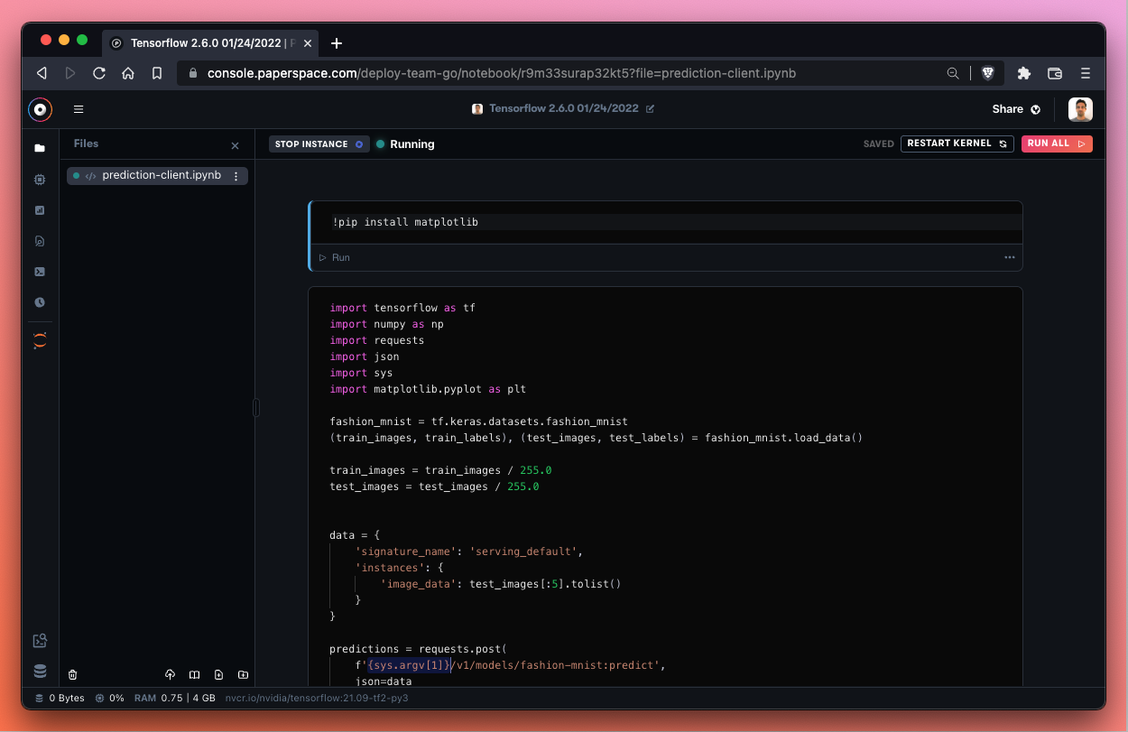Select the Tensorflow 2.6.0 browser tab
Viewport: 1128px width, 732px height.
point(212,42)
